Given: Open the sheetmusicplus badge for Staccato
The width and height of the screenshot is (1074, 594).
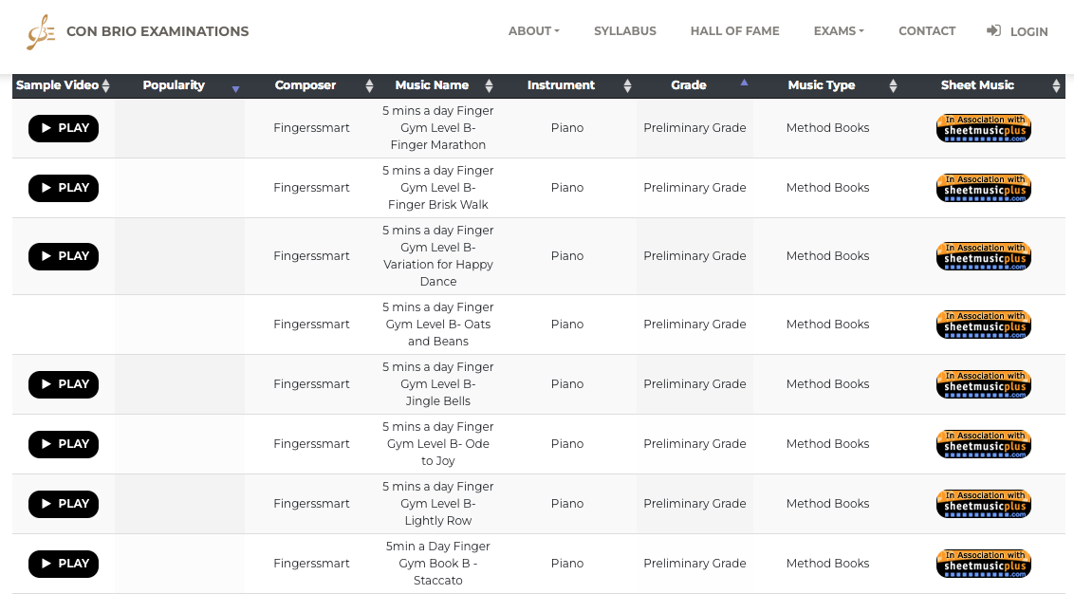Looking at the screenshot, I should (x=983, y=564).
